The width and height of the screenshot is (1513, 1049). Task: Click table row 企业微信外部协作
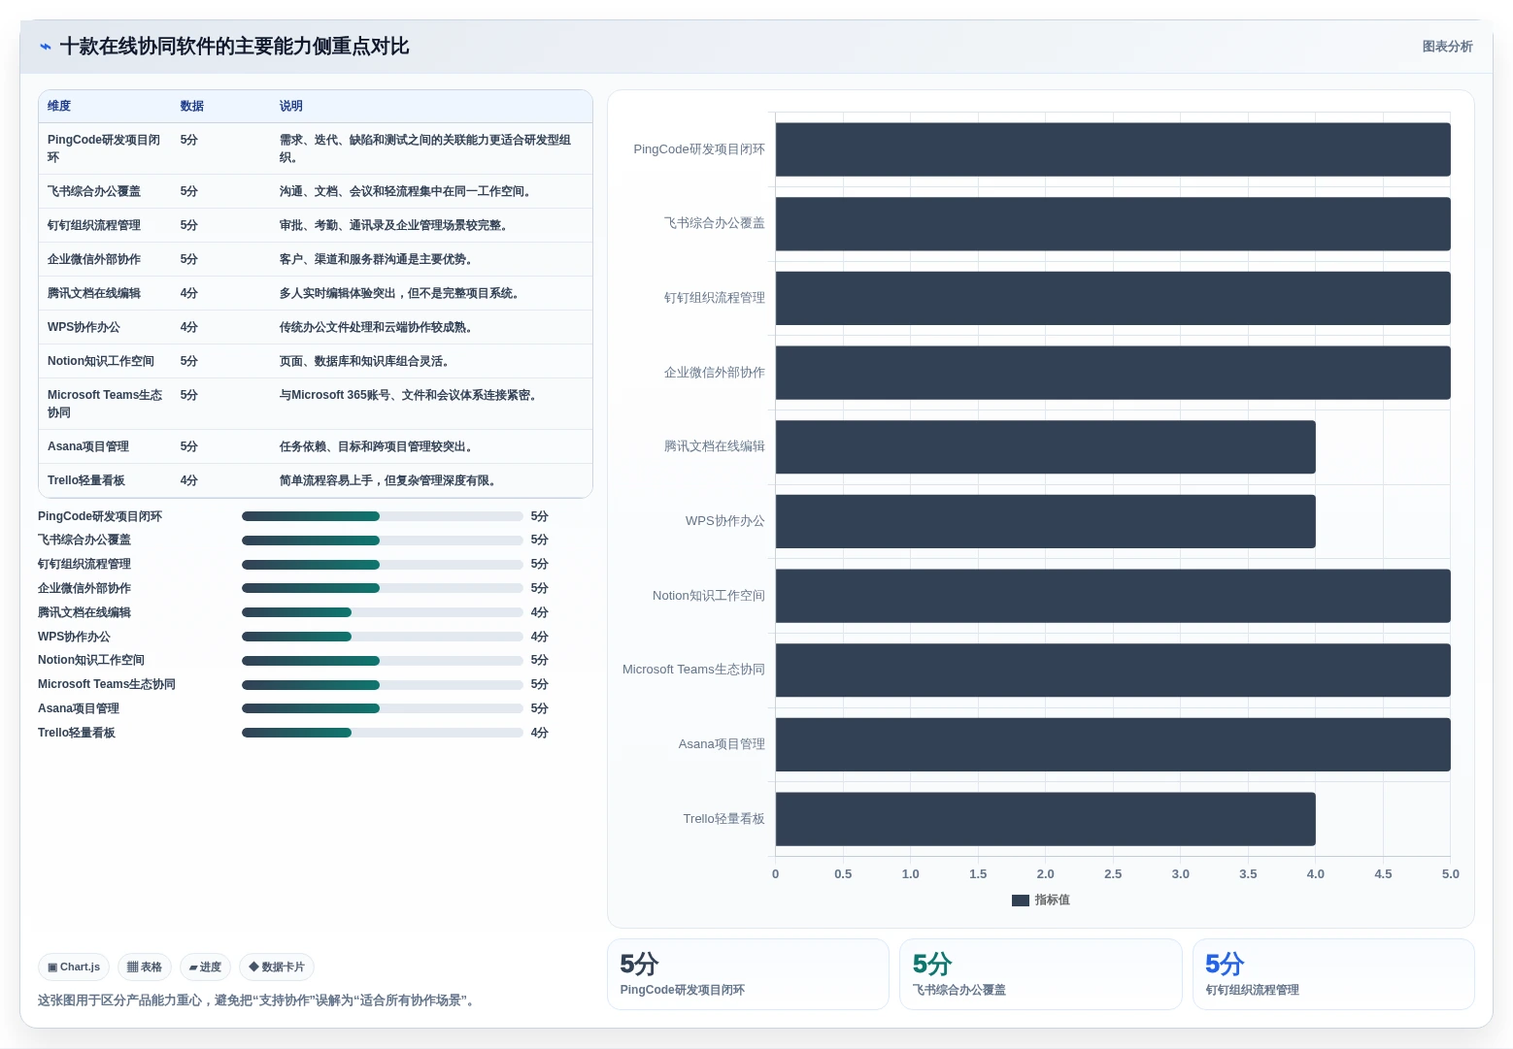click(x=316, y=259)
